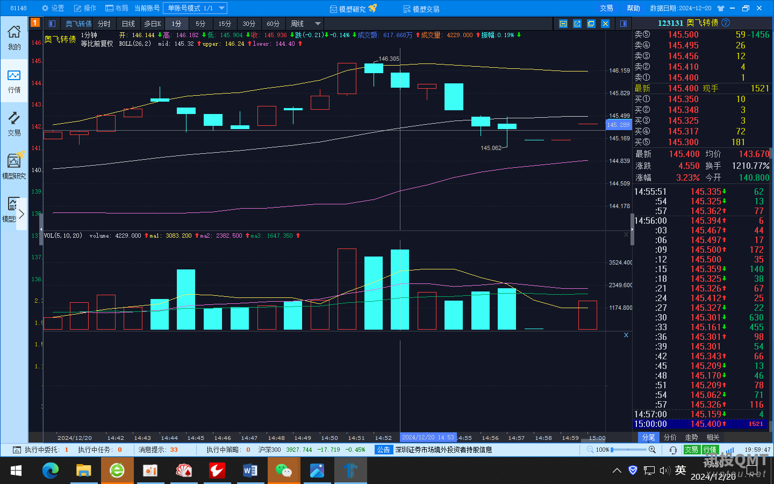Open 消息提示 33 messages
Screen dimensions: 774x484
158,450
